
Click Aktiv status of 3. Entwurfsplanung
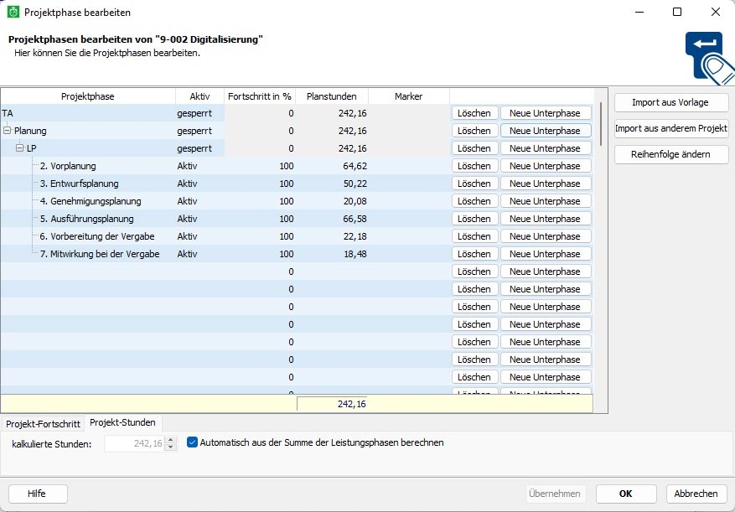coord(188,184)
